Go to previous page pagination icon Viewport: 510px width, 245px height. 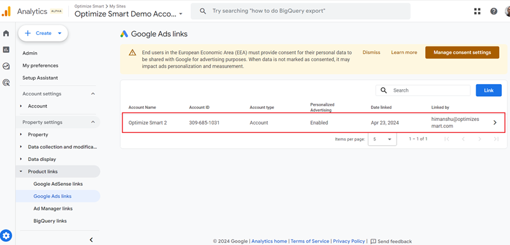(x=463, y=139)
